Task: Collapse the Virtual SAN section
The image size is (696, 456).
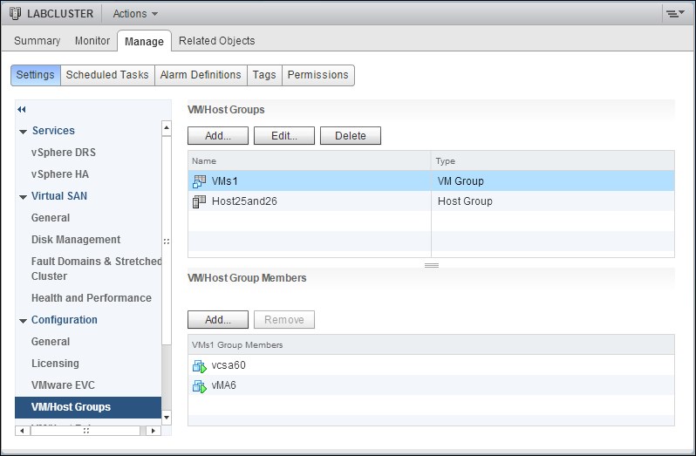Action: 23,196
